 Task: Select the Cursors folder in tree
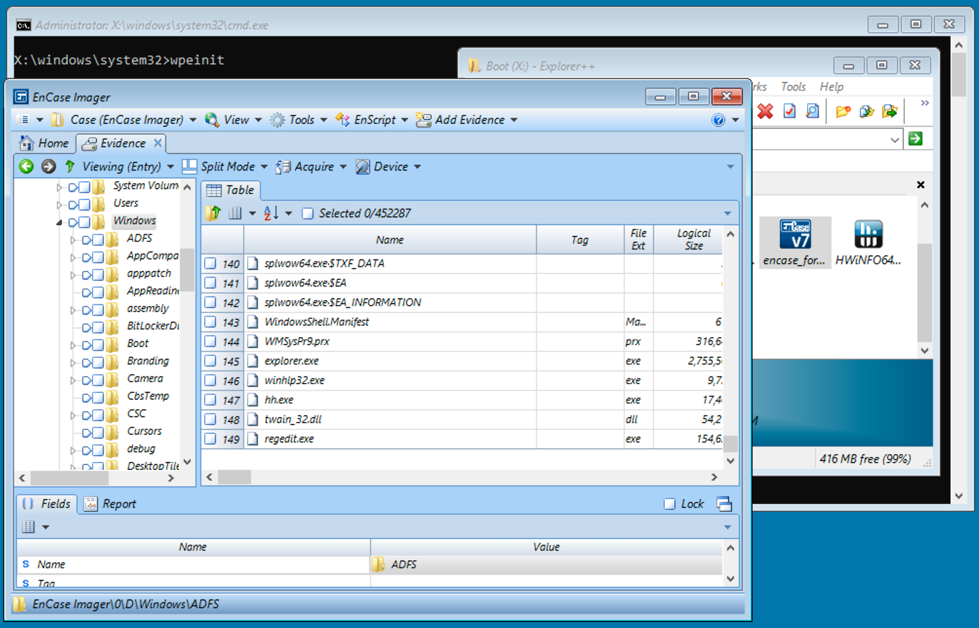point(144,431)
